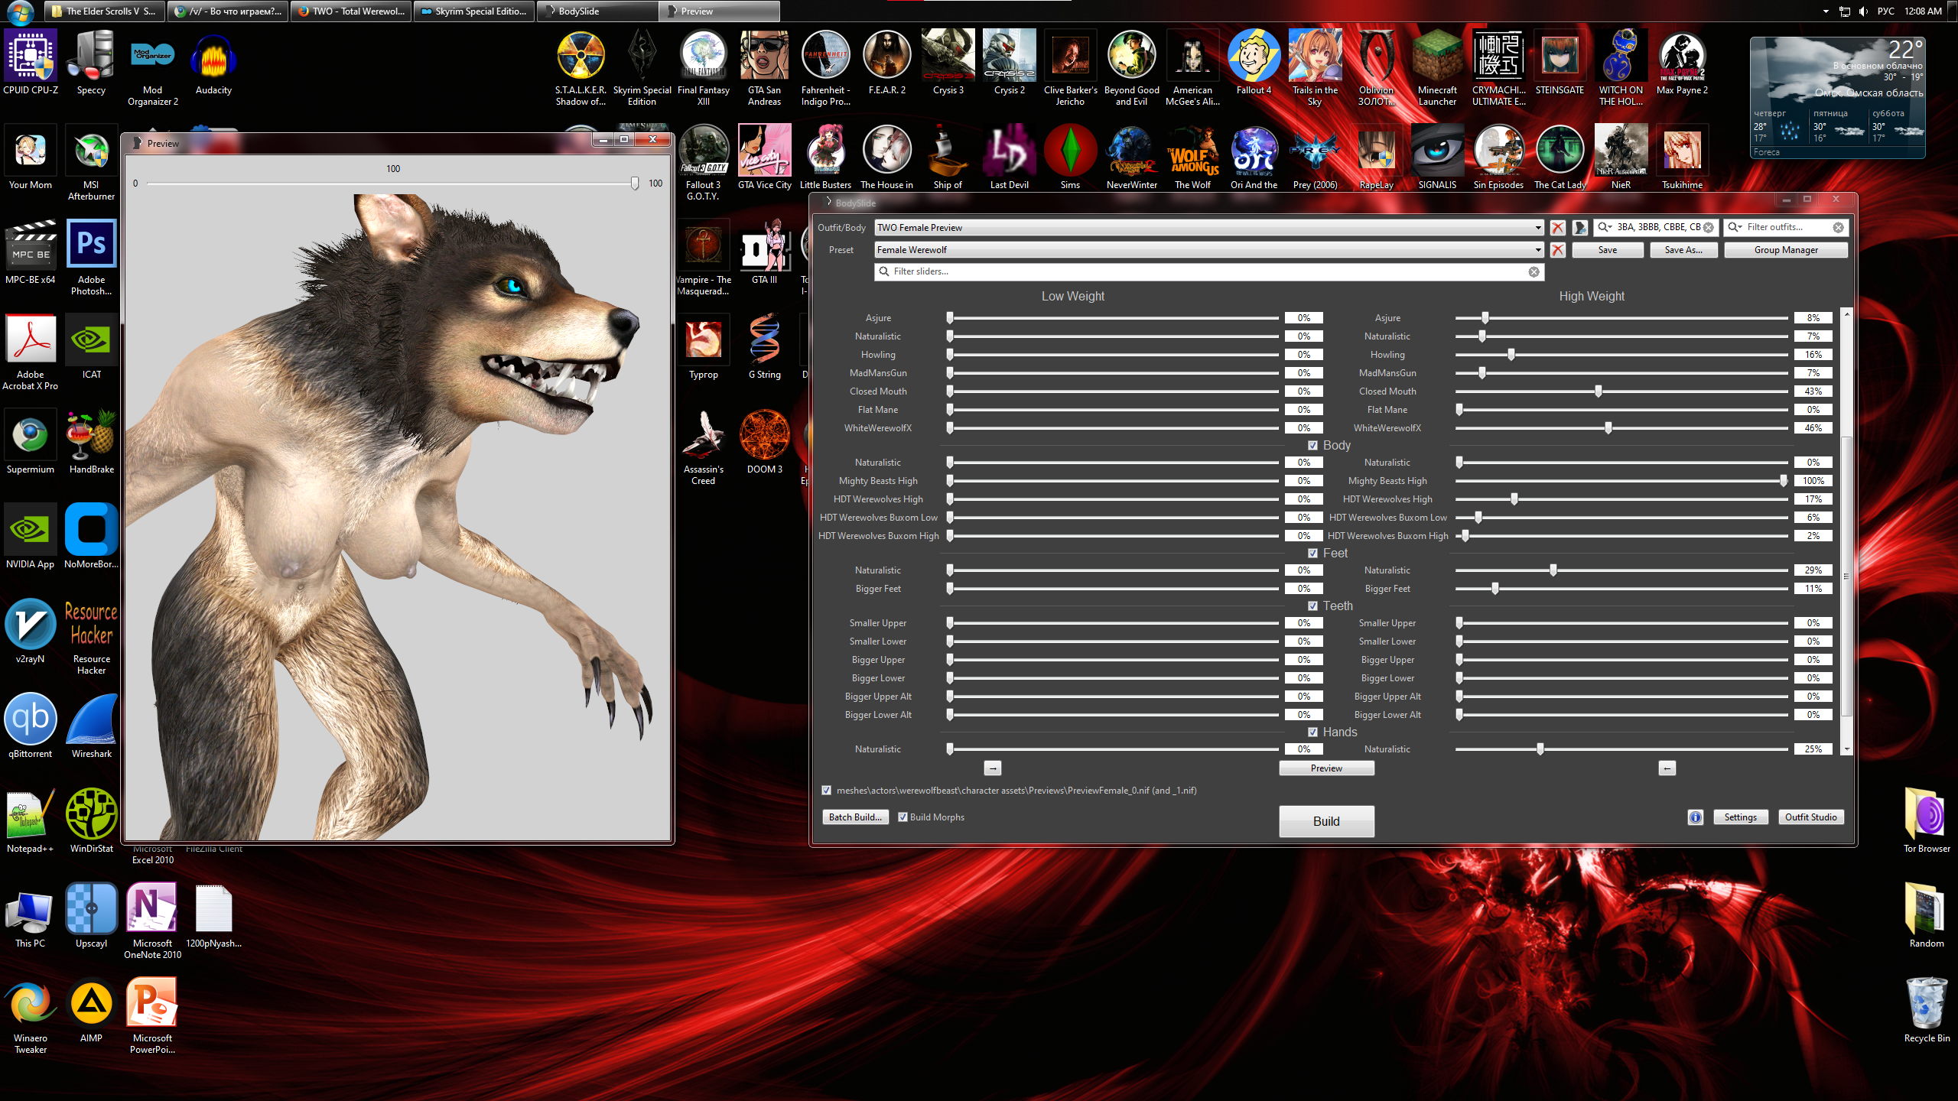The height and width of the screenshot is (1101, 1958).
Task: Open the outfit filter search options dropdown
Action: tap(1735, 228)
